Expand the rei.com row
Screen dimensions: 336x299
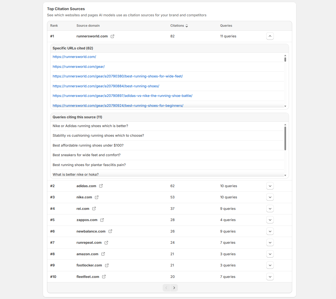click(270, 208)
